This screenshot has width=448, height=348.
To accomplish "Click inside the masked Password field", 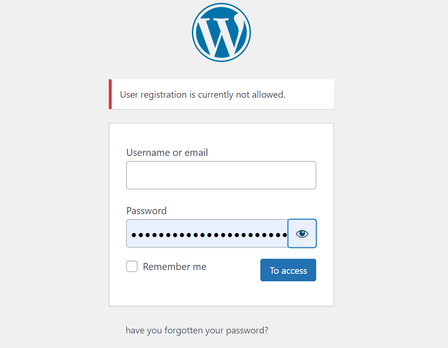I will click(x=207, y=233).
